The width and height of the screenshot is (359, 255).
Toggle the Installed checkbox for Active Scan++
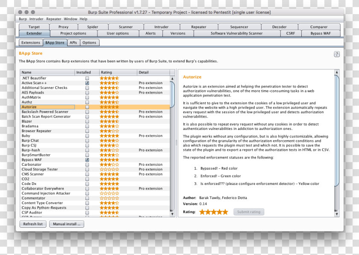[x=87, y=83]
